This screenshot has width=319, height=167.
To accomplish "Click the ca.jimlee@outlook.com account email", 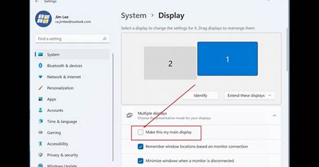I will tap(73, 22).
